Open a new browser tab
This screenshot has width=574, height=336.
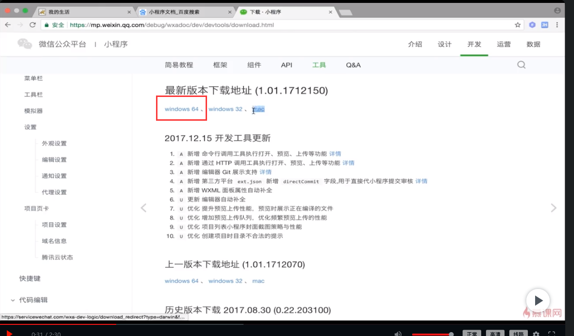click(x=345, y=13)
